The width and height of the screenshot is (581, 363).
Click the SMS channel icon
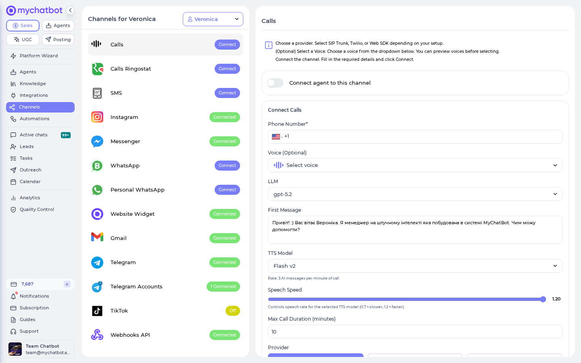tap(97, 93)
